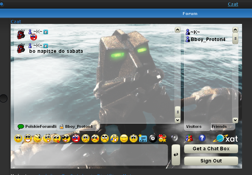Insert the sad frowning emoticon
252x175 pixels.
pos(105,138)
